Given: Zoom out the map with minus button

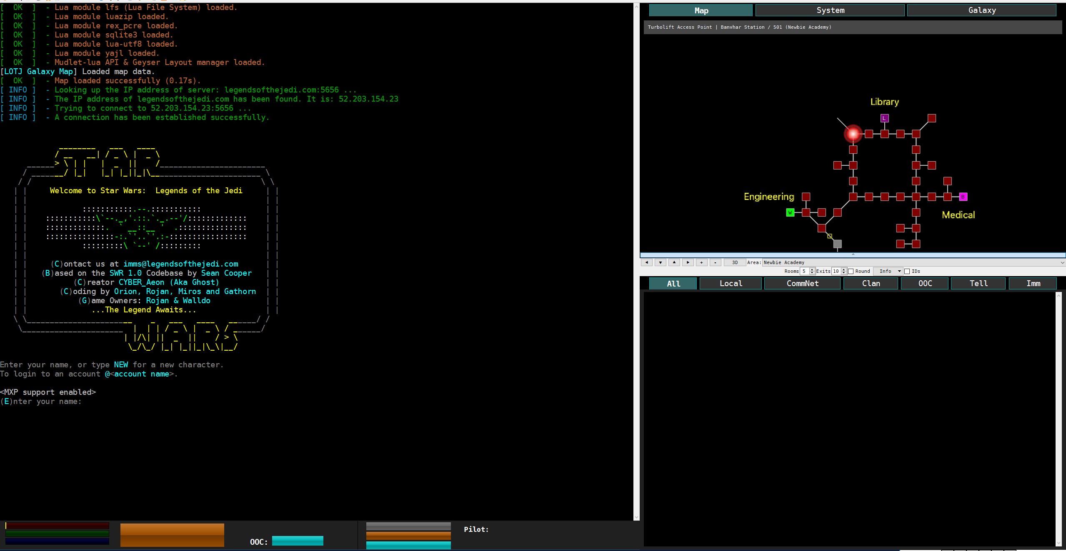Looking at the screenshot, I should (715, 262).
